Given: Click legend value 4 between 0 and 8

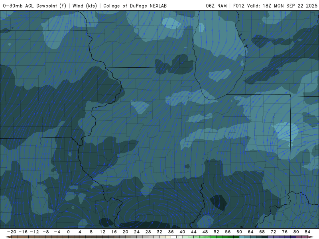Looking at the screenshot, I should (x=80, y=232).
